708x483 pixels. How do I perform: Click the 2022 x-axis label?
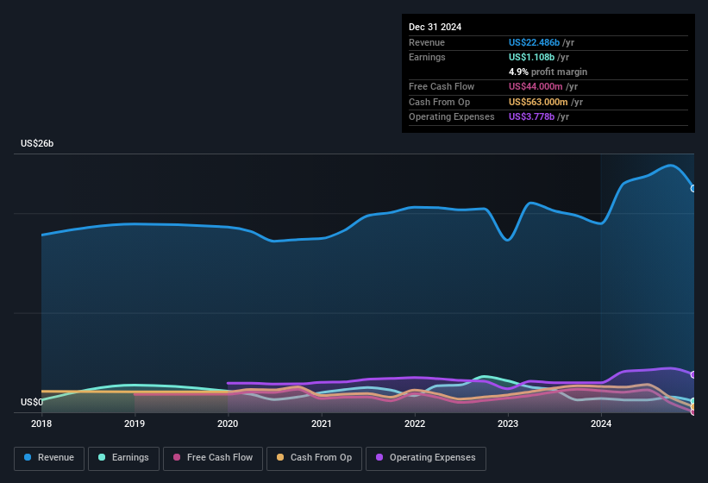(x=415, y=423)
